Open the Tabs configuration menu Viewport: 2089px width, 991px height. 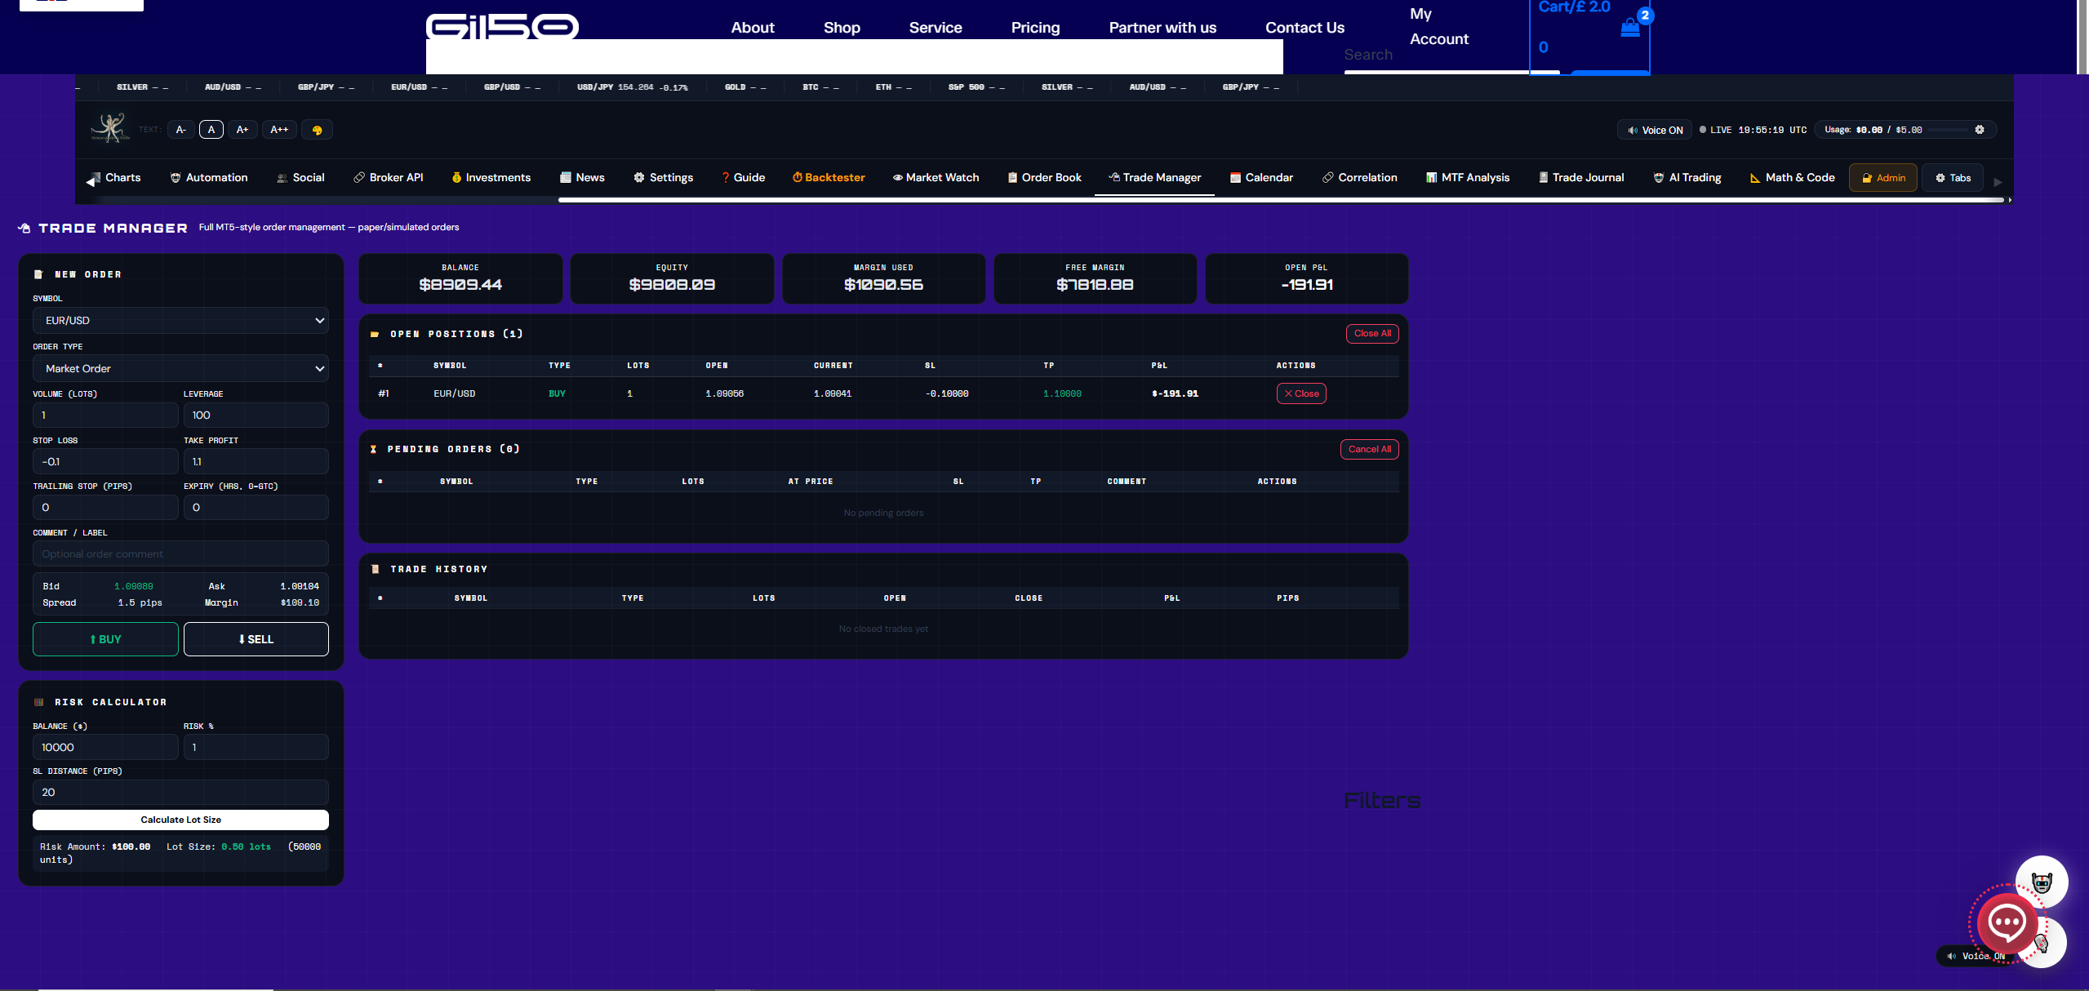pos(1953,178)
